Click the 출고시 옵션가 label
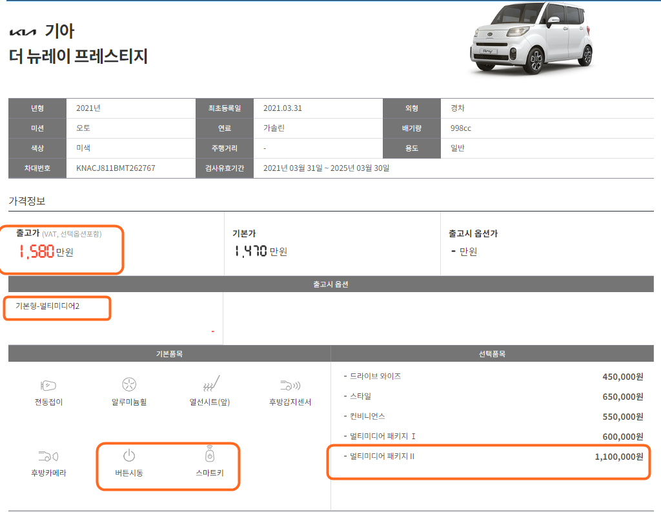The width and height of the screenshot is (661, 512). [x=473, y=233]
